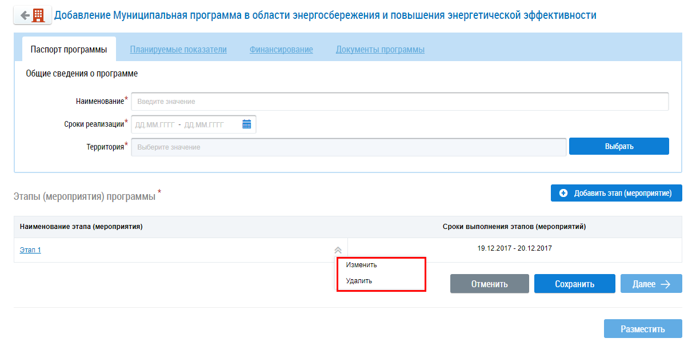
Task: Collapse the Этап 1 double-chevron menu
Action: pyautogui.click(x=338, y=250)
